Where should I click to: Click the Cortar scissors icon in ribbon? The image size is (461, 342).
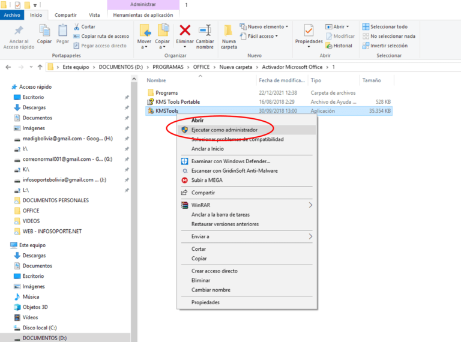(x=77, y=27)
